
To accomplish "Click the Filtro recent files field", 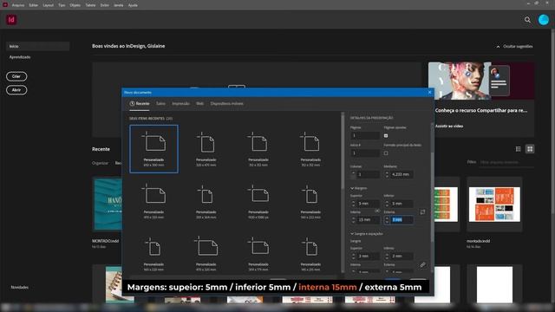I will [506, 162].
